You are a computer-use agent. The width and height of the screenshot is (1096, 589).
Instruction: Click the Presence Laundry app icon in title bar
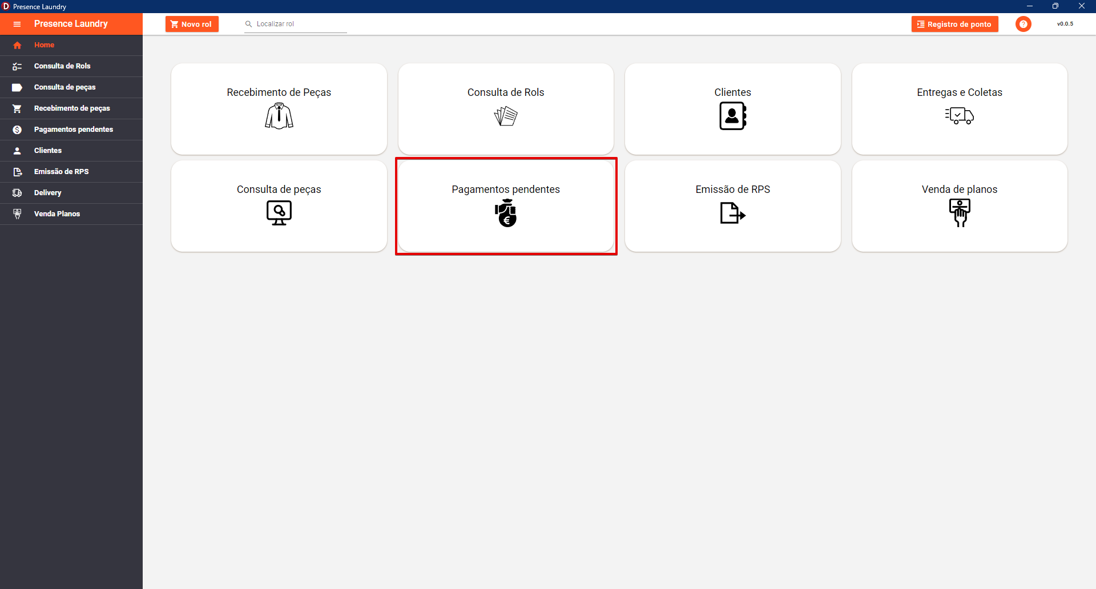click(x=6, y=6)
